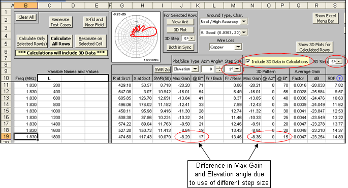Open E-fld and Near Field
The image size is (348, 188).
(94, 22)
